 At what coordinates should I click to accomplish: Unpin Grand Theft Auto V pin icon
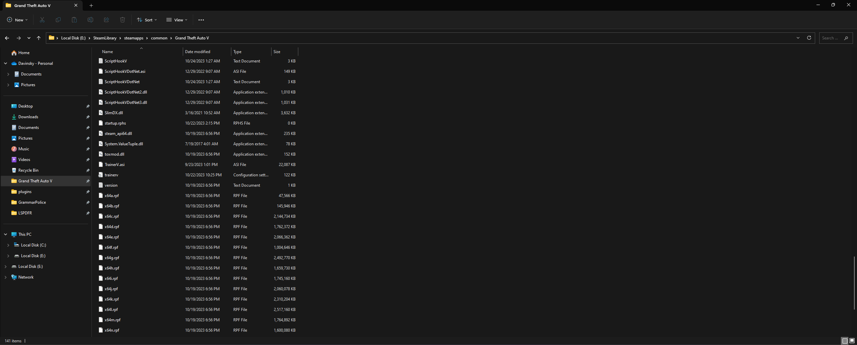88,181
